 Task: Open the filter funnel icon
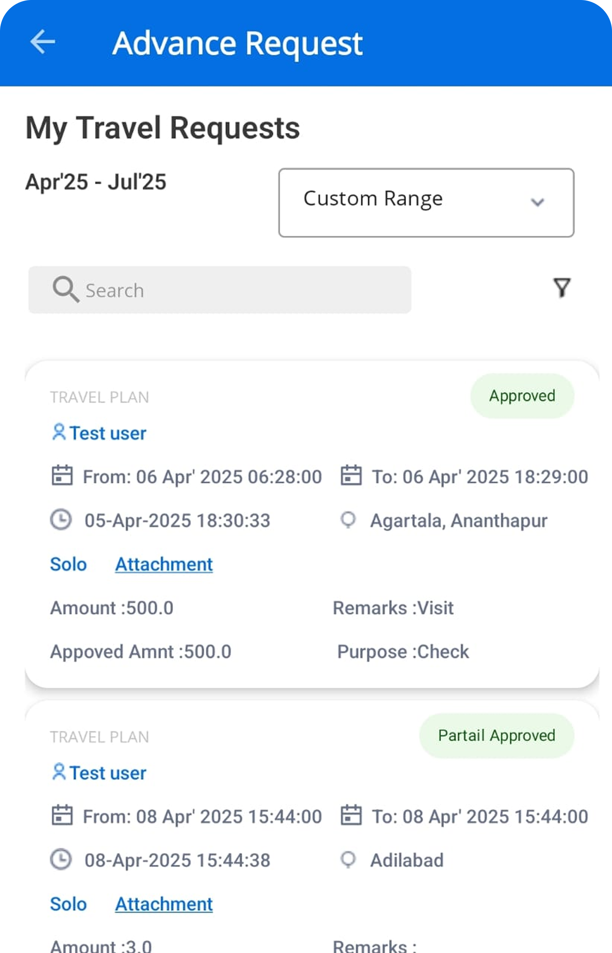[562, 288]
